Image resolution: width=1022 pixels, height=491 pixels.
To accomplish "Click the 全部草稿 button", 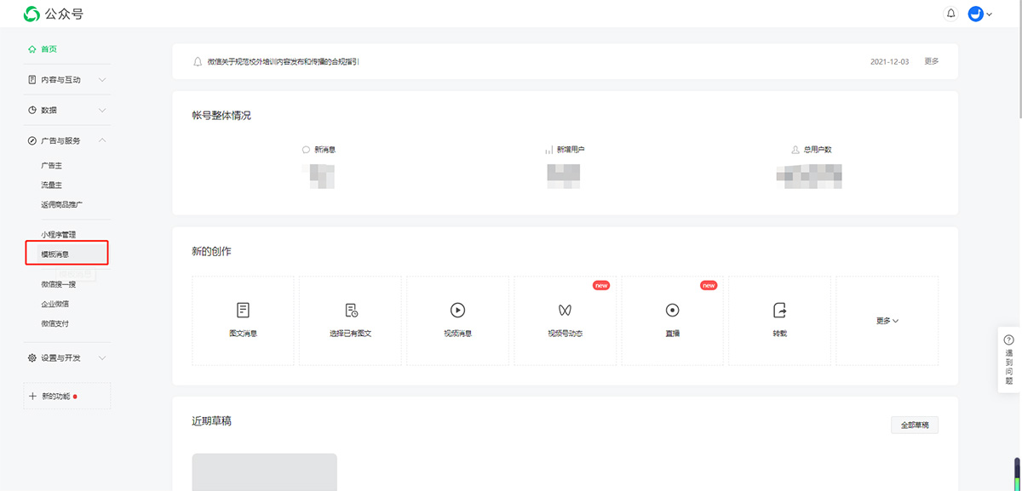I will [914, 425].
